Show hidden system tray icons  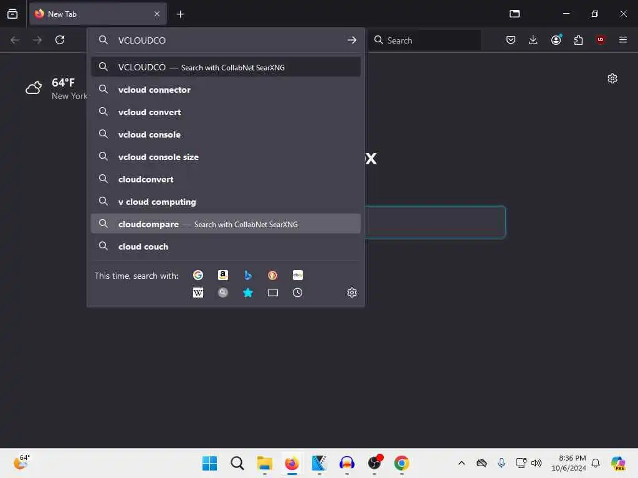[x=462, y=463]
